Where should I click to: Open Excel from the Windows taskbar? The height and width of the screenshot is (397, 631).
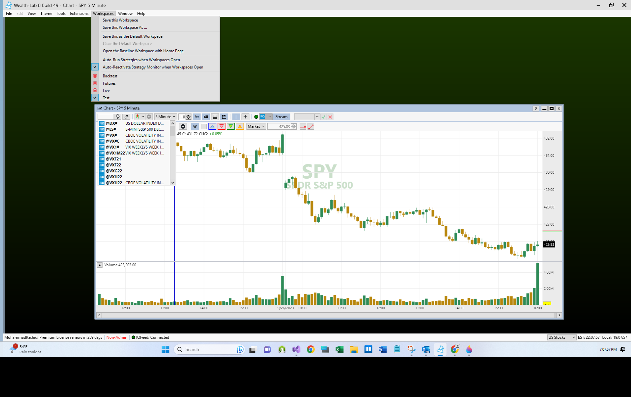tap(339, 349)
